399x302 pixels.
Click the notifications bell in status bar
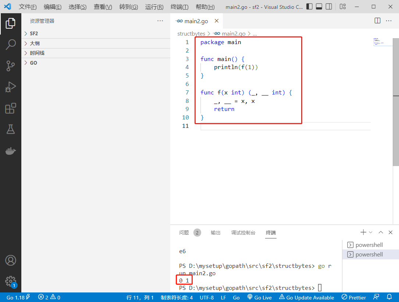point(389,297)
